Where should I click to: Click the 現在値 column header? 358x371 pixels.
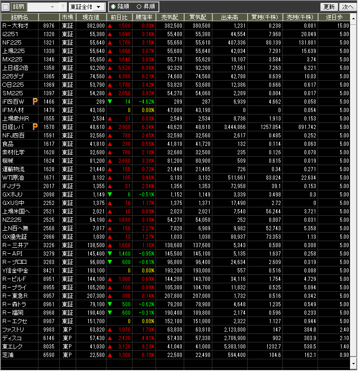(91, 17)
